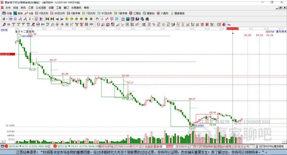Open the 行情 quotes view
The width and height of the screenshot is (287, 155).
point(7,13)
